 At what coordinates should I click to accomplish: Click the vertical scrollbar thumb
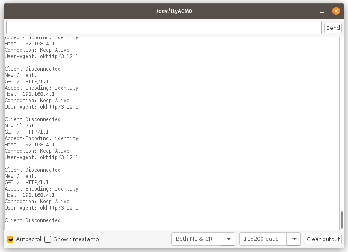click(341, 220)
